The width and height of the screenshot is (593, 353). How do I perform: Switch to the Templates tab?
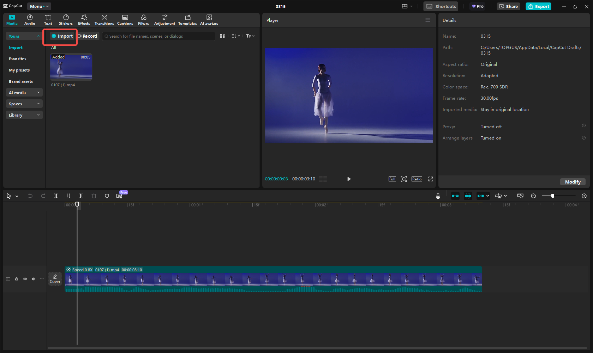(x=187, y=19)
